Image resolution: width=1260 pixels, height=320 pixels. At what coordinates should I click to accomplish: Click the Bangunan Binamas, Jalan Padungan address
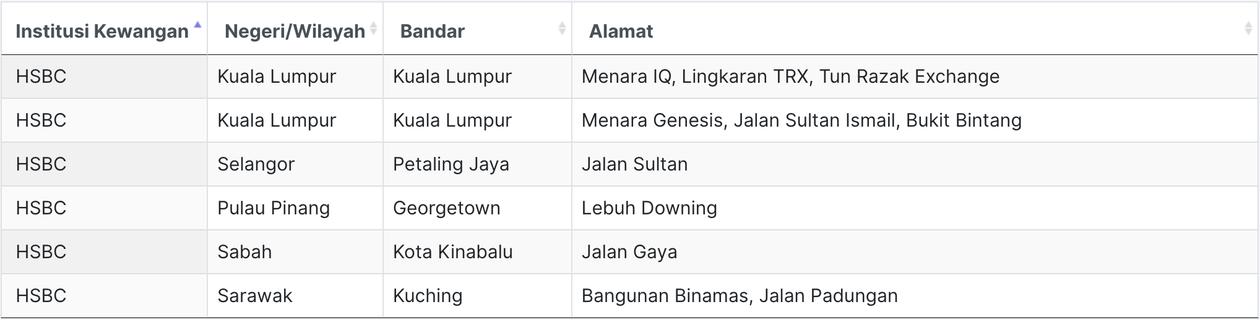pos(739,296)
